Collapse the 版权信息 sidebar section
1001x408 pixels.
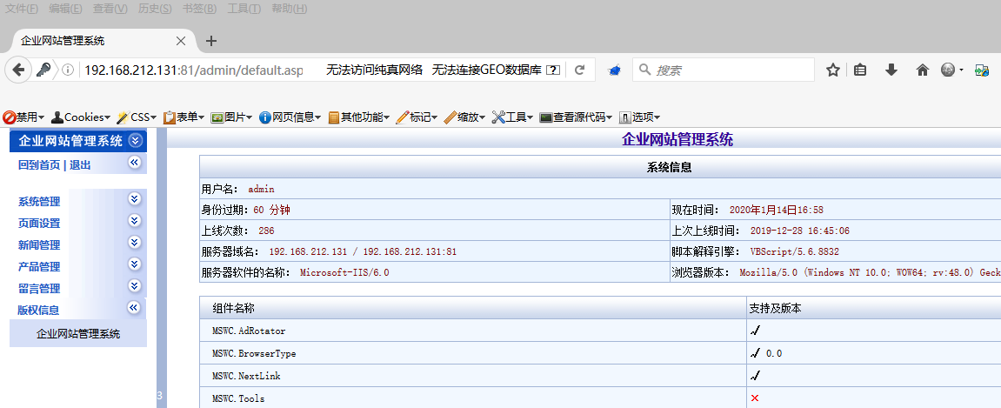[x=134, y=308]
